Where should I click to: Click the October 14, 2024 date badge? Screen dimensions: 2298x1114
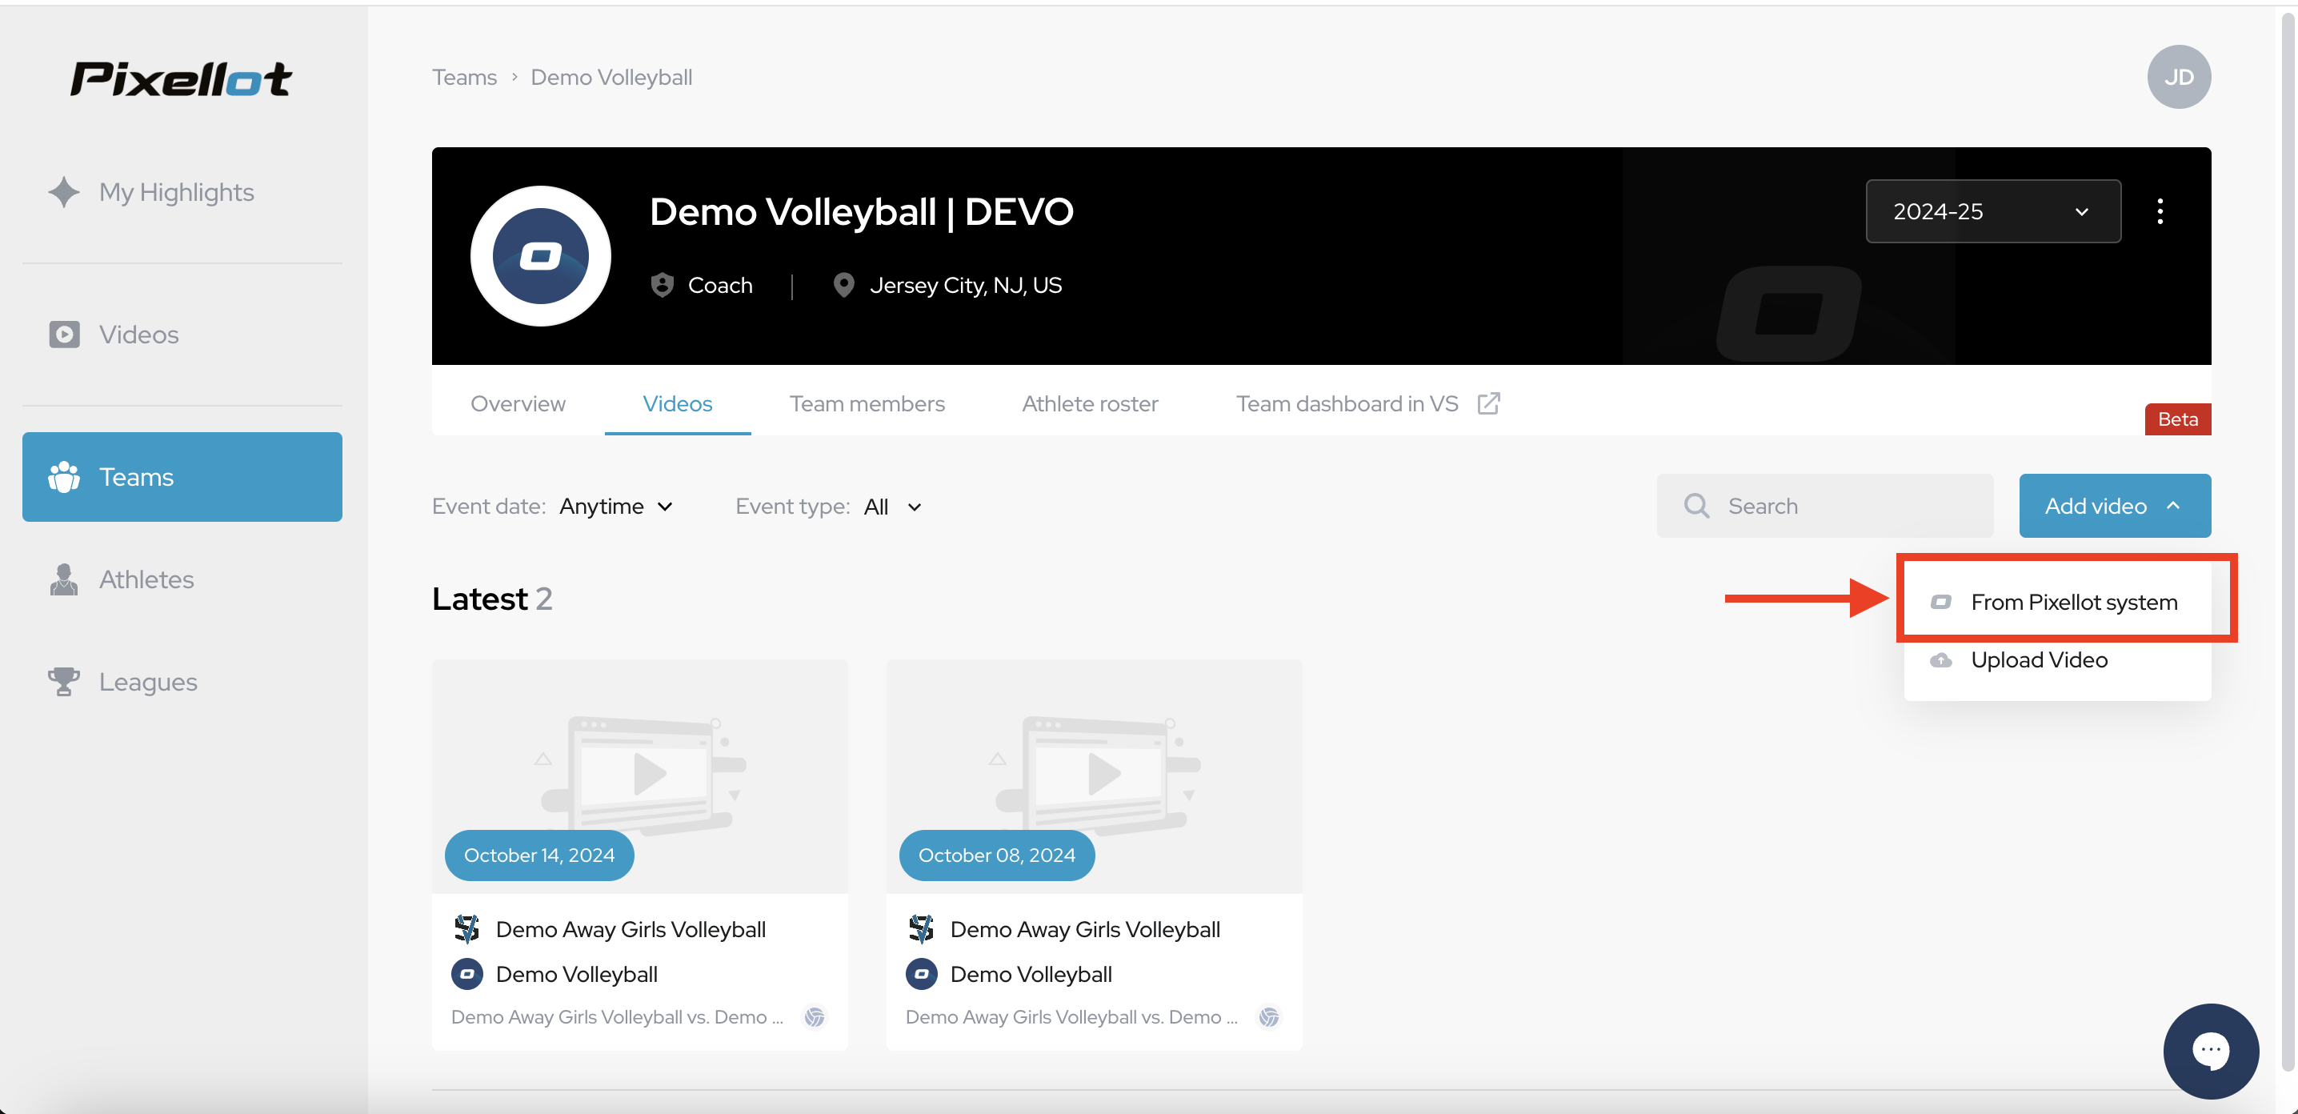538,855
